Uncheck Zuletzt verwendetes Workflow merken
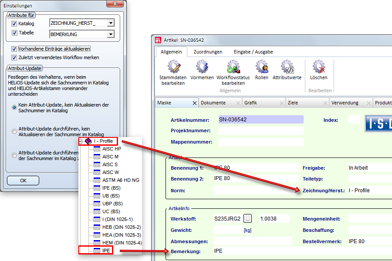Image resolution: width=392 pixels, height=261 pixels. coord(14,57)
